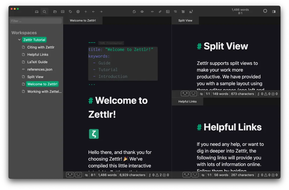The width and height of the screenshot is (289, 190).
Task: Export the document via export icon
Action: 134,12
